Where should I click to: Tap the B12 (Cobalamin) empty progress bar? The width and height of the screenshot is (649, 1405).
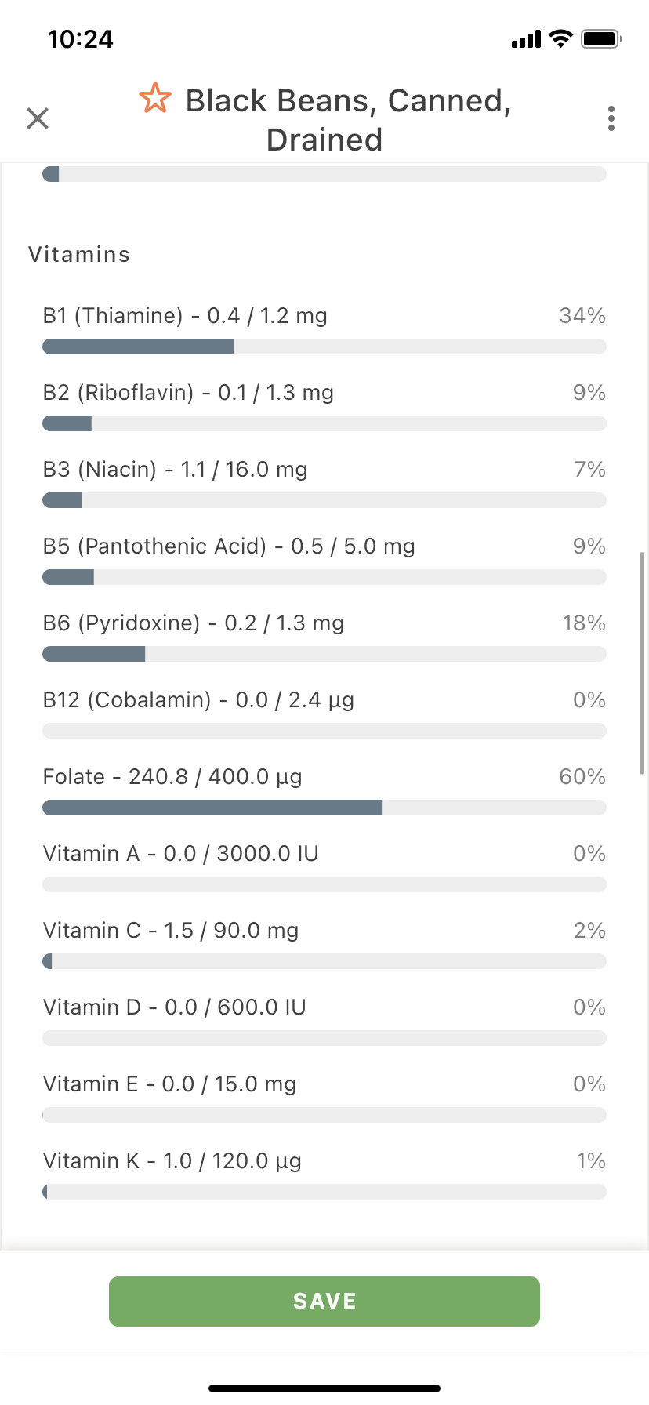[324, 731]
